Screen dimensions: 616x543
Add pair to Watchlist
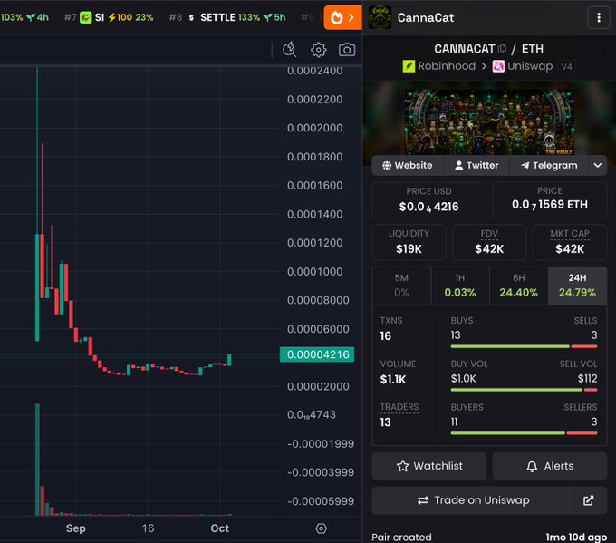[429, 466]
